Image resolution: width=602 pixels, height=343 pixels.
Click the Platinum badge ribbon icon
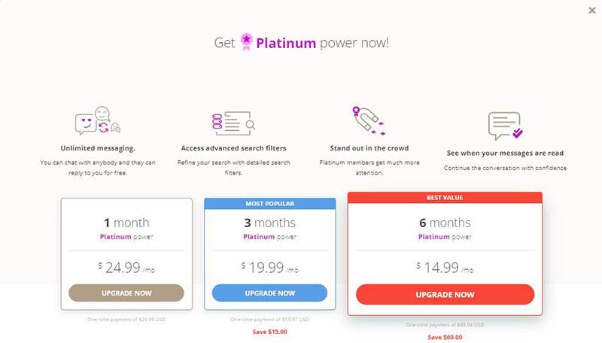point(247,42)
